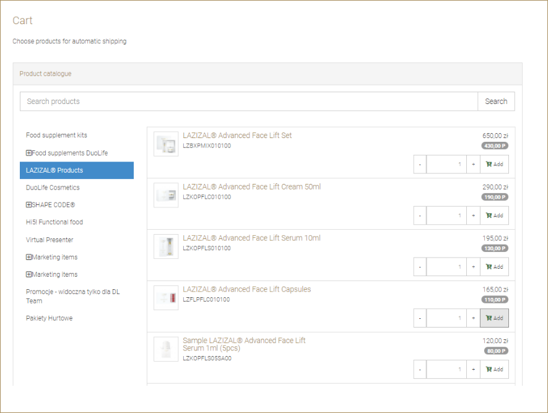548x413 pixels.
Task: Click the Search button
Action: click(496, 102)
